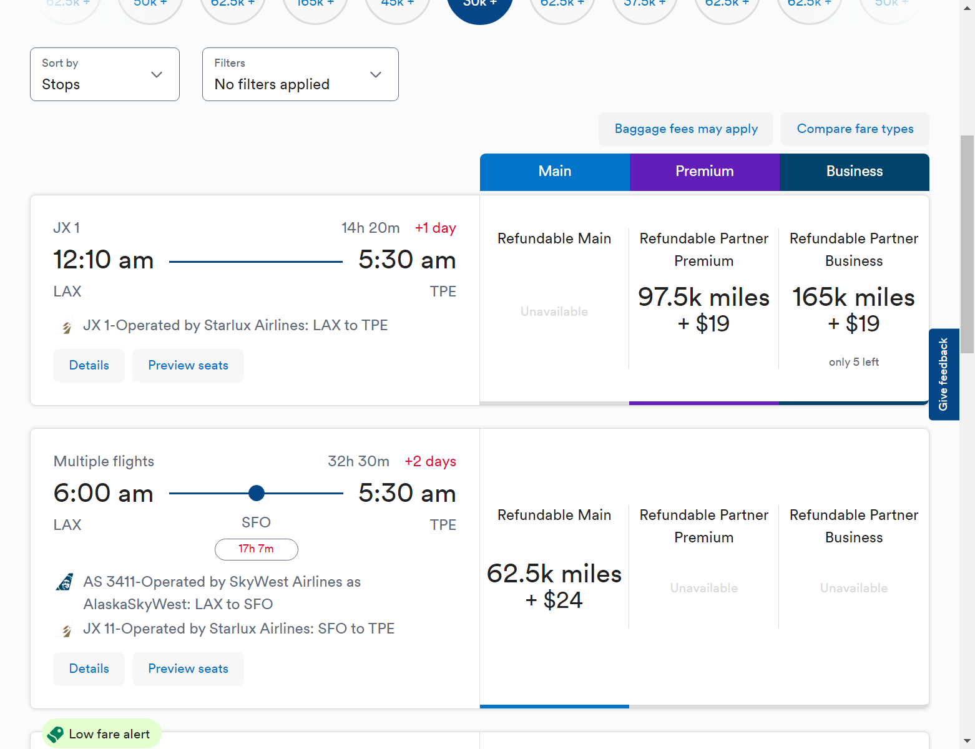Open the 17h 7m layover pill
Viewport: 975px width, 749px height.
256,549
